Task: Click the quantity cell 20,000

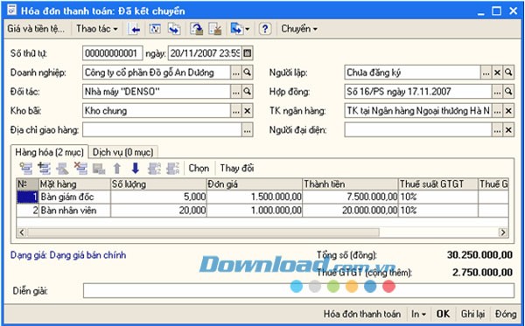Action: click(x=158, y=211)
